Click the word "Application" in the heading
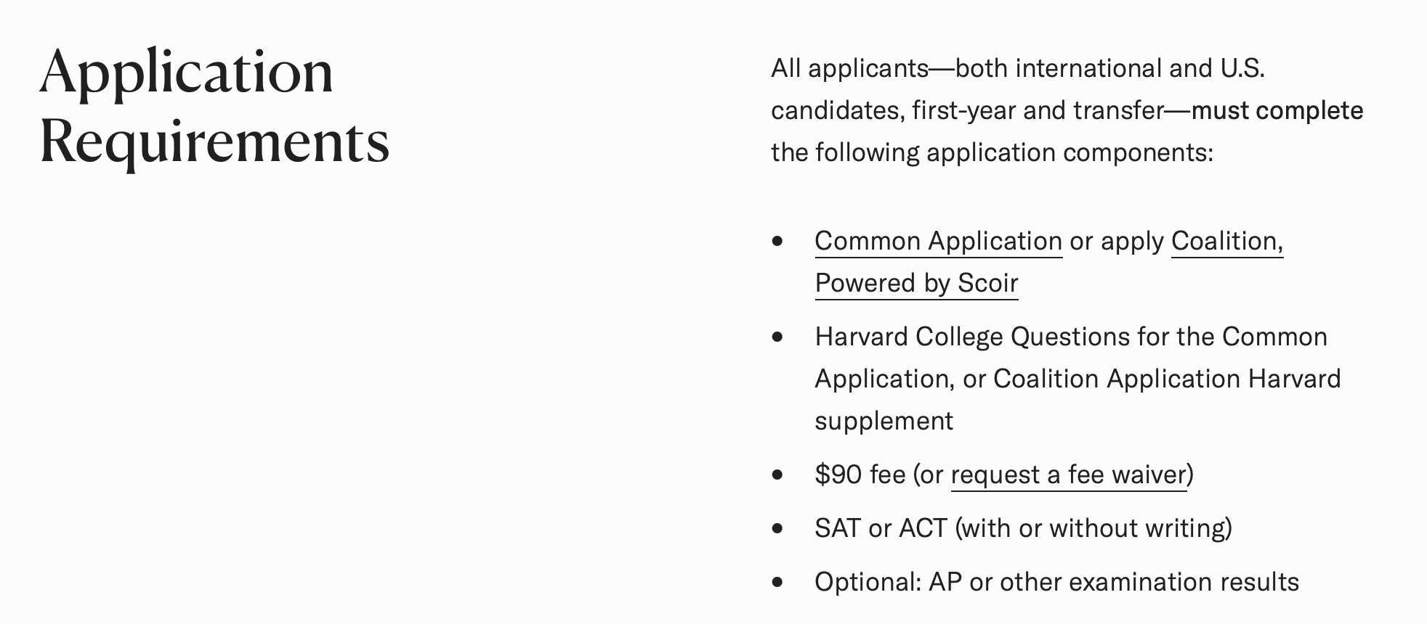 coord(187,72)
